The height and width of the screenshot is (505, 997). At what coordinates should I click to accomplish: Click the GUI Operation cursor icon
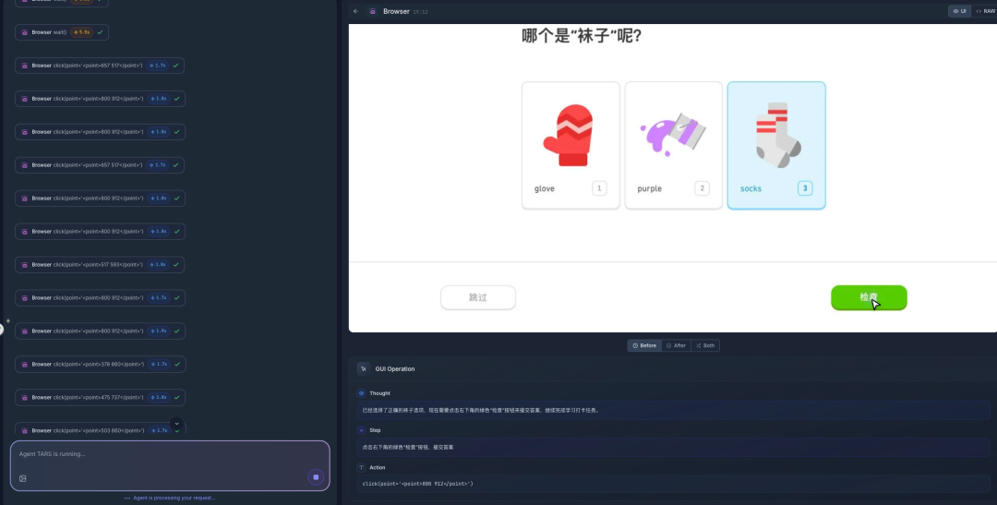tap(363, 369)
